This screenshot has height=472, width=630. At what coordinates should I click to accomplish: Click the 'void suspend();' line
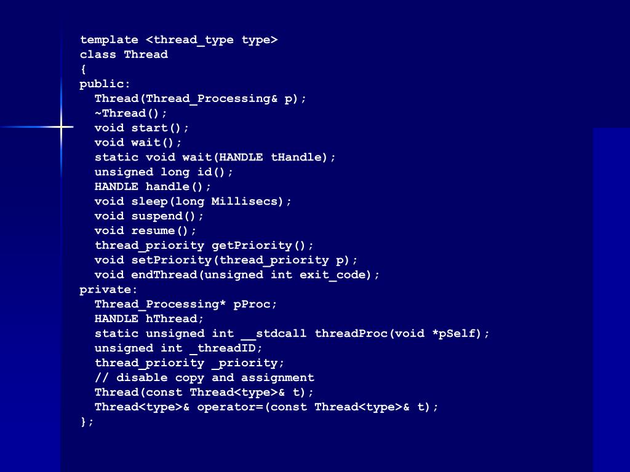click(149, 216)
